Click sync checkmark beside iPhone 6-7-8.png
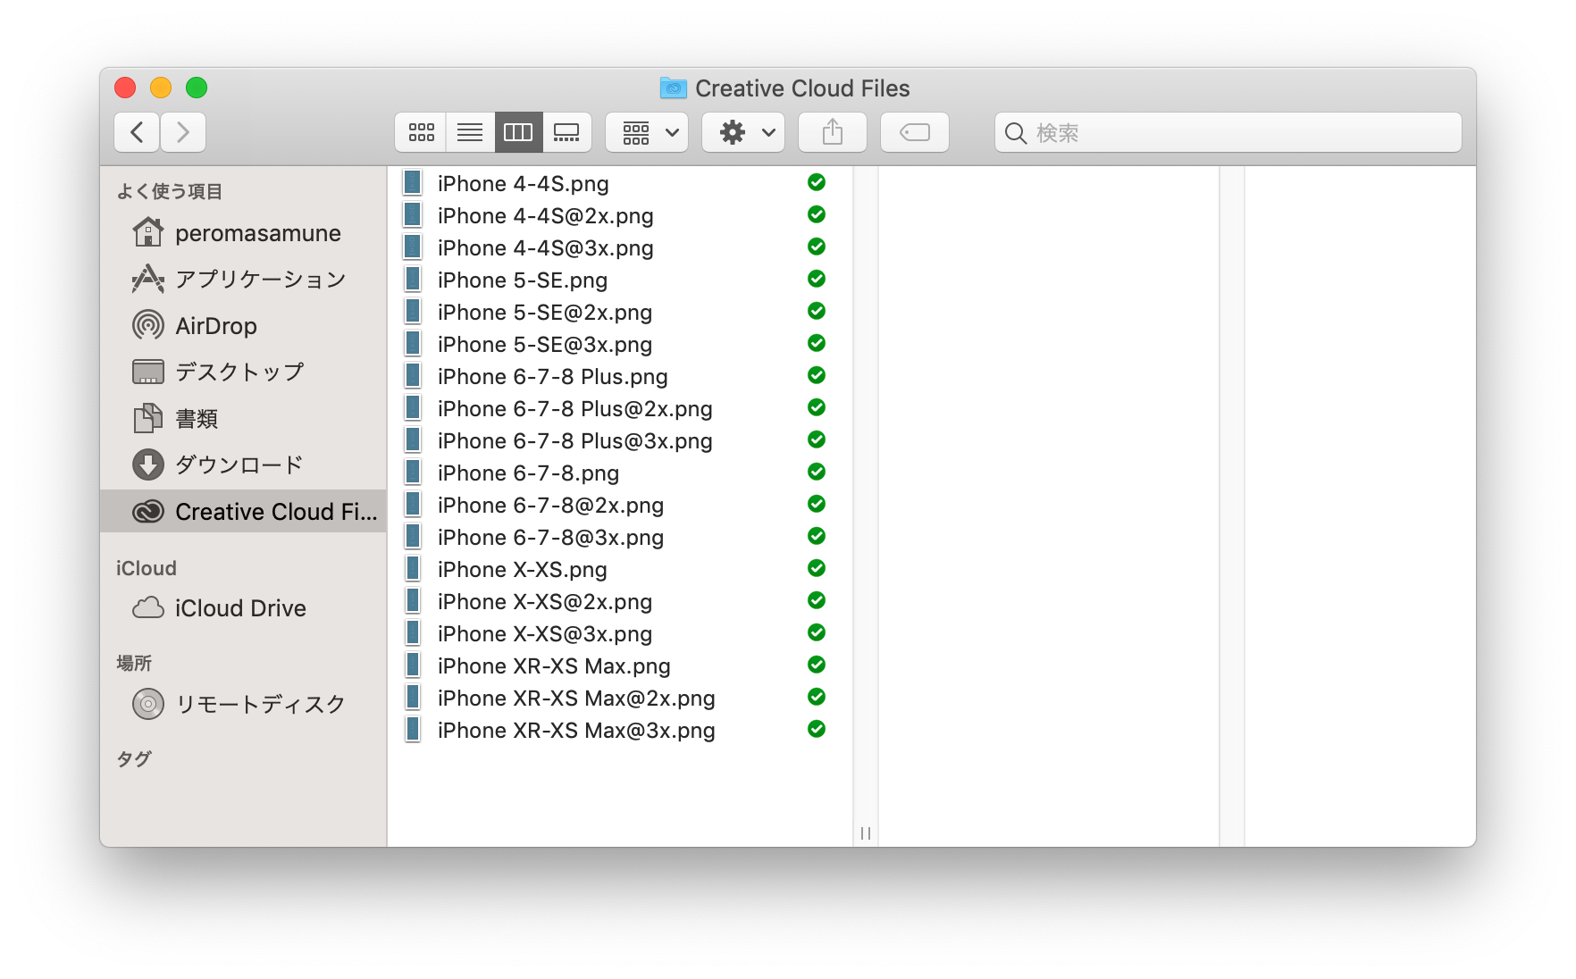 point(817,472)
